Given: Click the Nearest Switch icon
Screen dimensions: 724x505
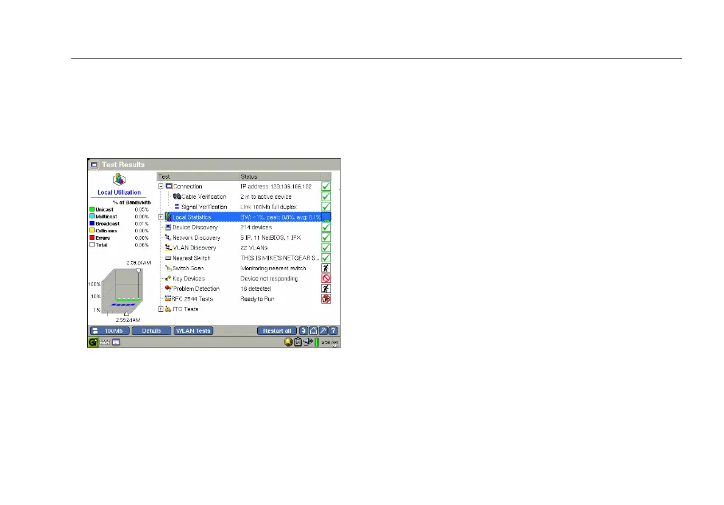Looking at the screenshot, I should coord(168,258).
